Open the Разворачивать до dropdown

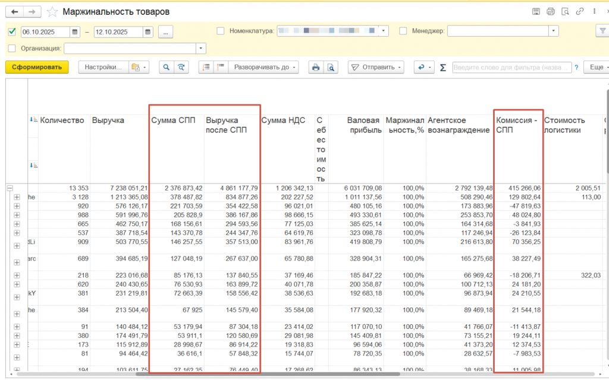tap(265, 67)
